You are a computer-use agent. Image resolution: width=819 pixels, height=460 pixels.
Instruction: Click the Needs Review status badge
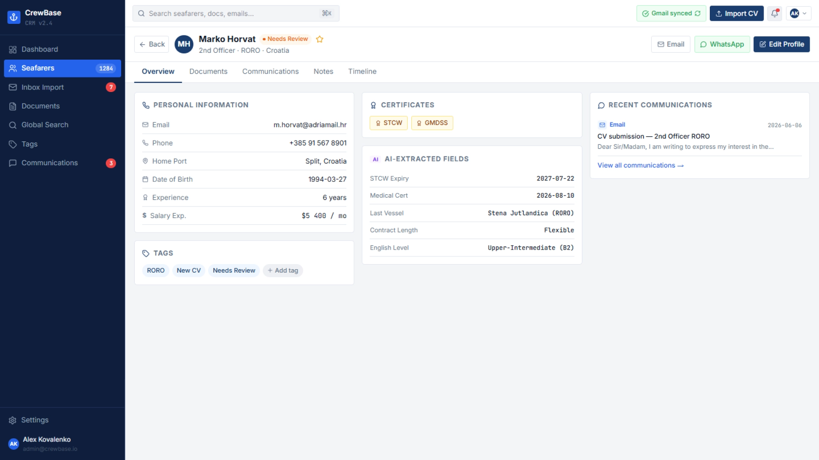[x=285, y=39]
